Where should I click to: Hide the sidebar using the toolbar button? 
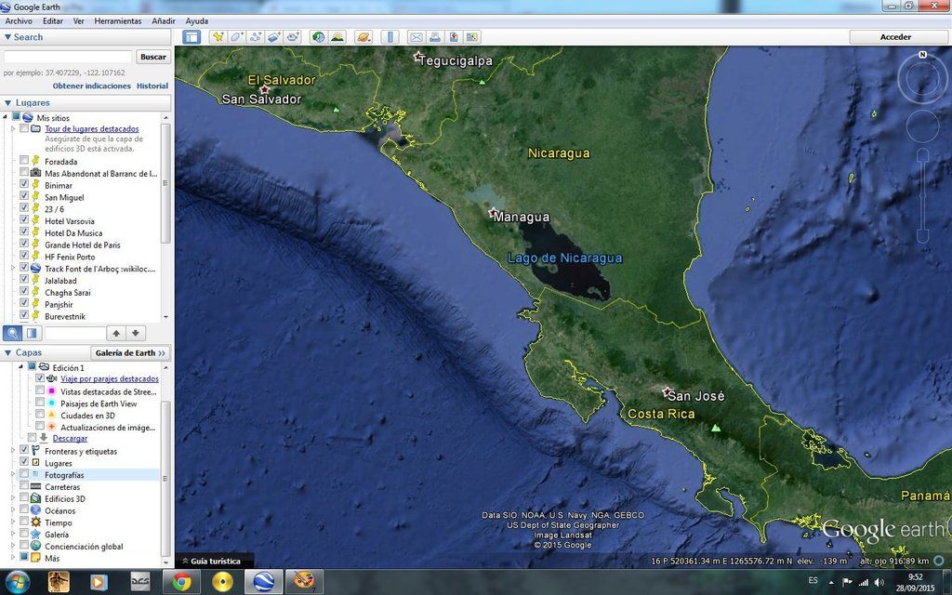click(192, 37)
